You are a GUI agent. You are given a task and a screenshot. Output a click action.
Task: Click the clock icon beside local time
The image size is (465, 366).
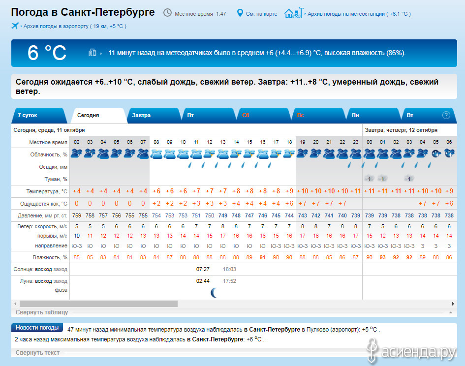[x=168, y=13]
